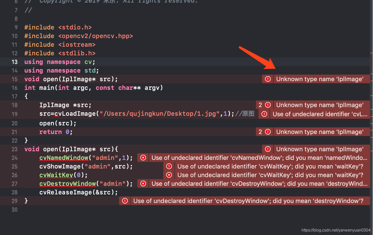Click the error icon on line 23
Viewport: 373px width, 235px height.
coord(268,149)
